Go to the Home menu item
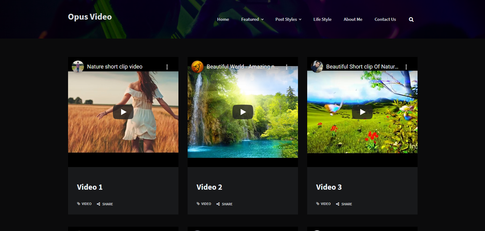This screenshot has width=485, height=231. pyautogui.click(x=223, y=19)
